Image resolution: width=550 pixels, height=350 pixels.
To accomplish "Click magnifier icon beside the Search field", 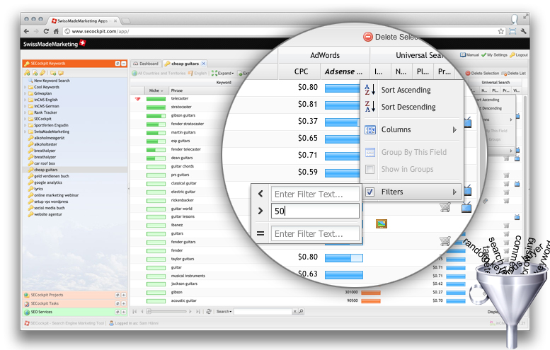I will (301, 311).
